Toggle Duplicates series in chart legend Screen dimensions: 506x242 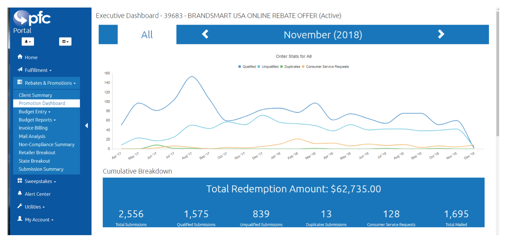(x=290, y=66)
